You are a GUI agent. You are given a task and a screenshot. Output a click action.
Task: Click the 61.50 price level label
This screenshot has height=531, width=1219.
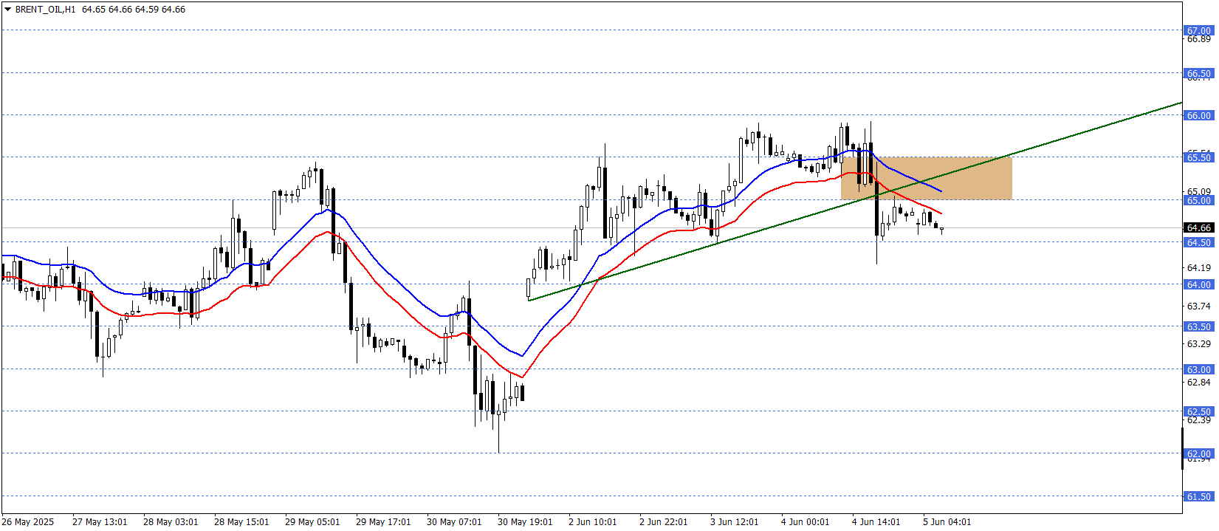click(1199, 496)
